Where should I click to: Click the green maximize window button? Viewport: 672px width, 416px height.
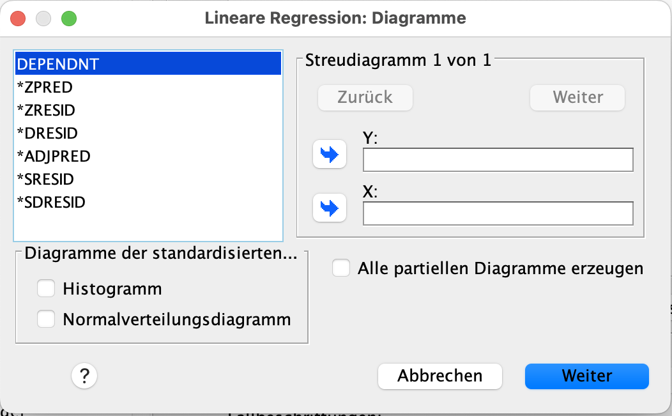(x=68, y=19)
